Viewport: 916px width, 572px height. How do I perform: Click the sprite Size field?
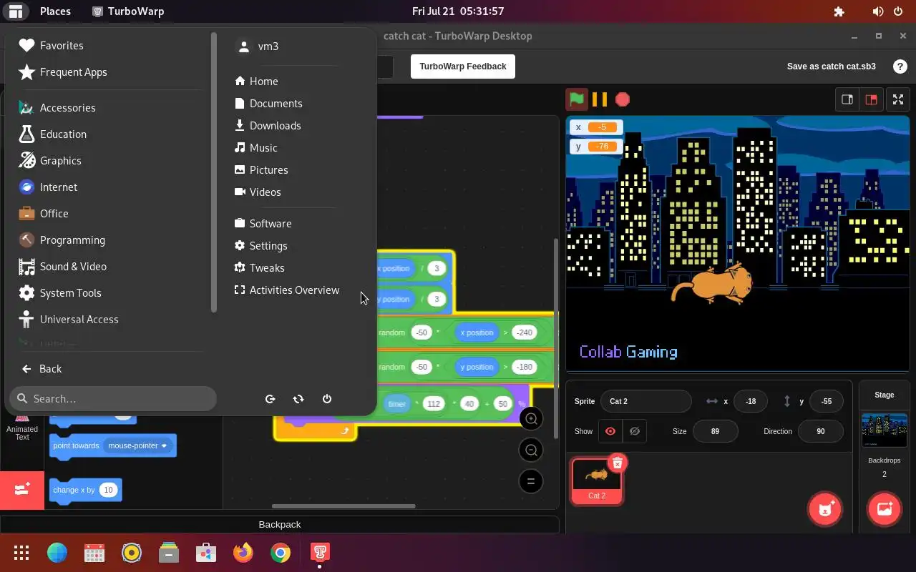pos(715,431)
